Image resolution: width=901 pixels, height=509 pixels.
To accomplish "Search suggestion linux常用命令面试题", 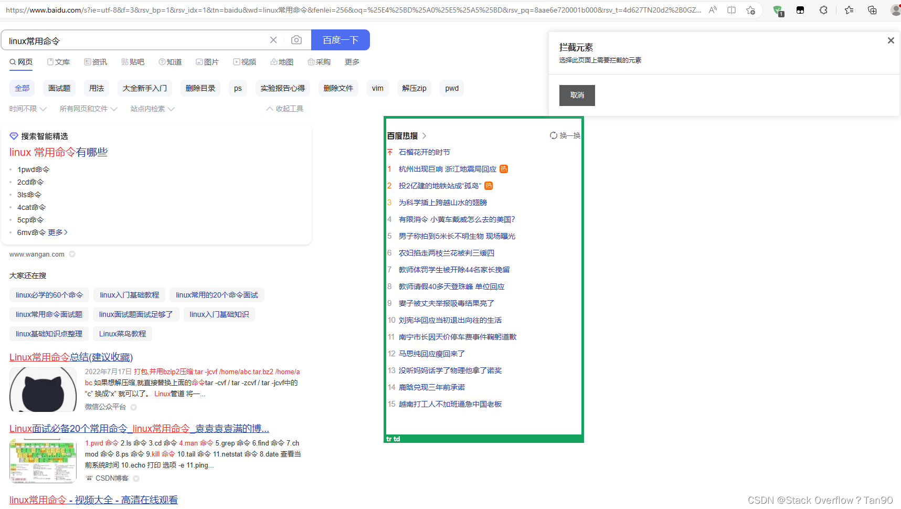I will tap(49, 314).
